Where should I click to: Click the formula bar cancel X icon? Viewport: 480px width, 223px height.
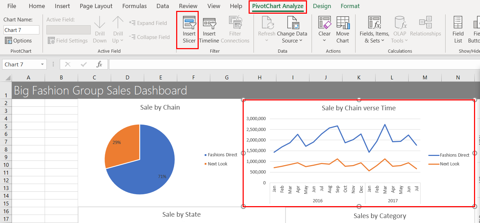click(x=68, y=64)
